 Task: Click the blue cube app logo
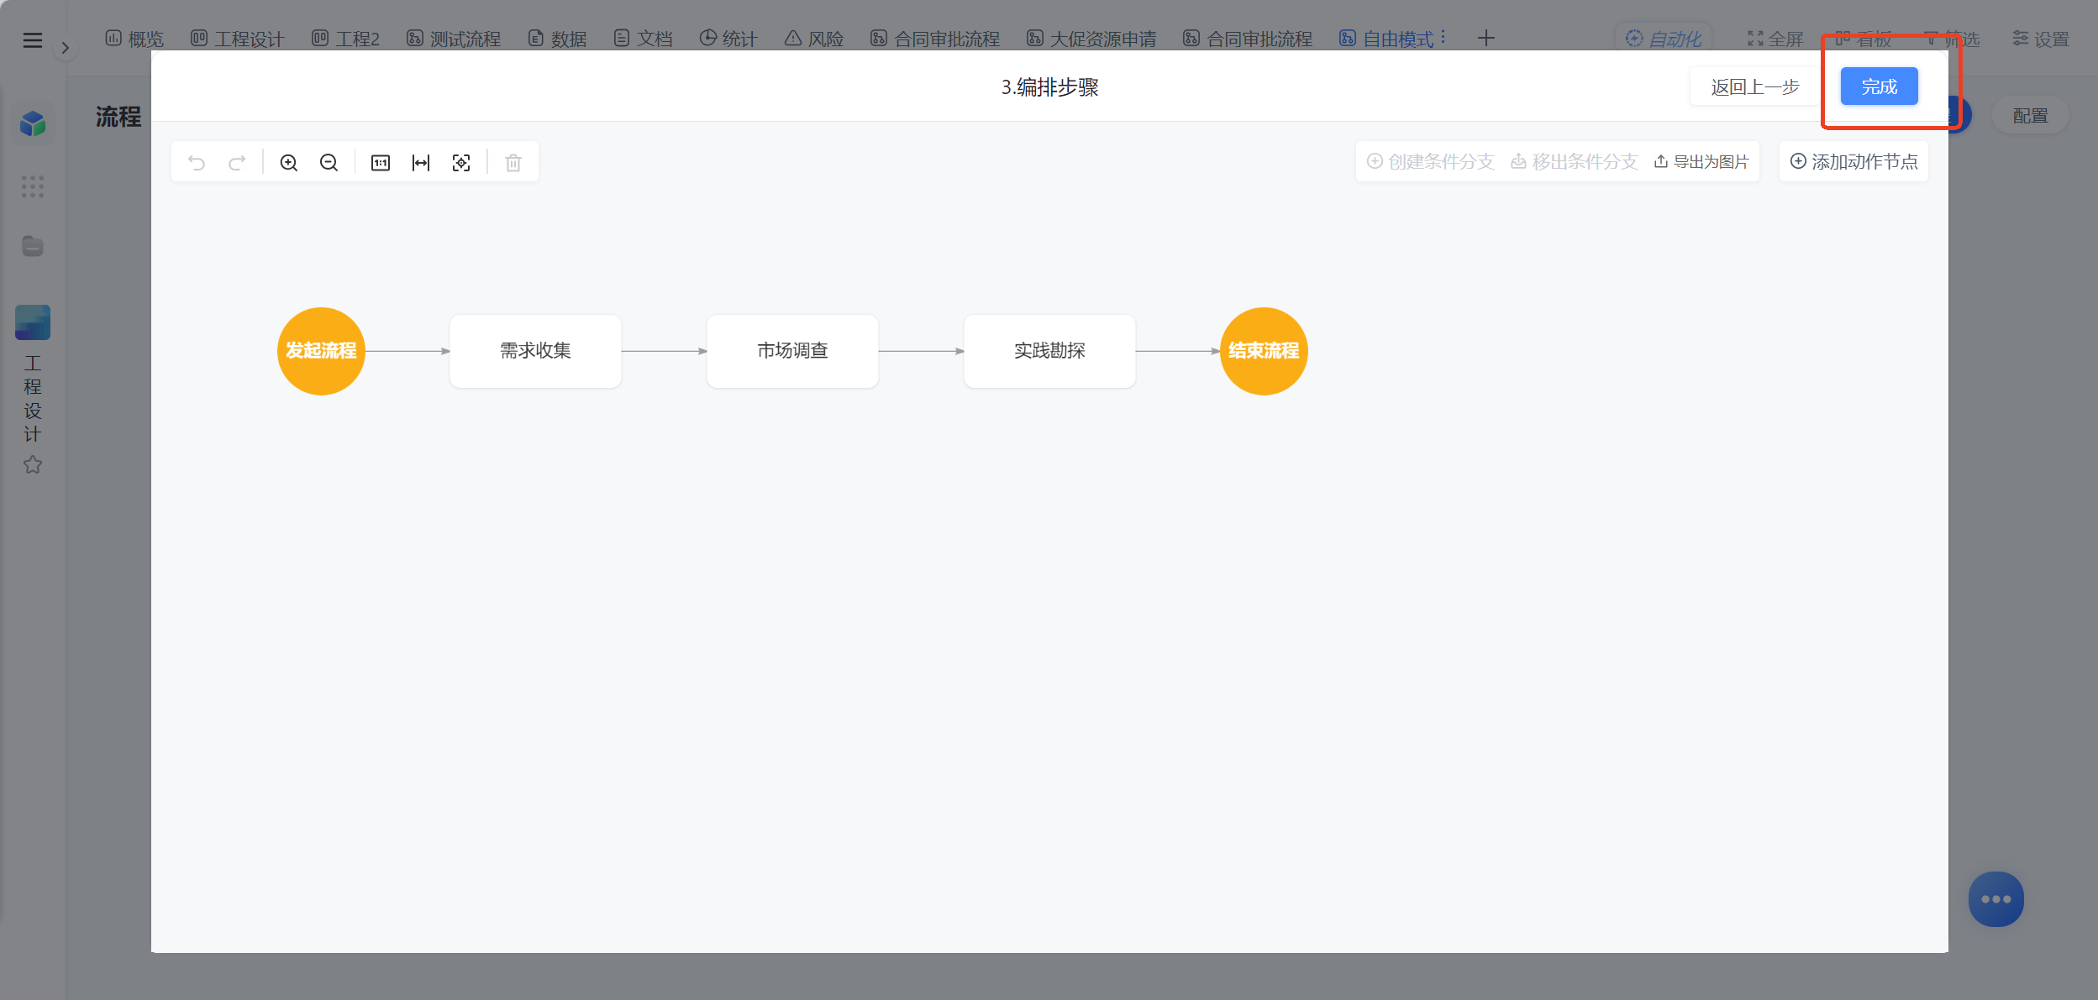point(33,123)
